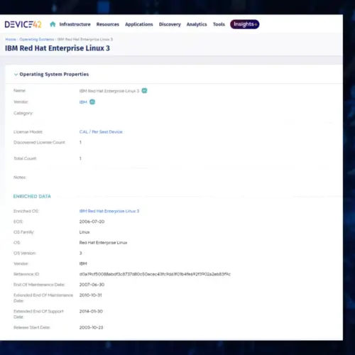Open the Discovery menu
Screen dimensions: 355x355
coord(170,24)
